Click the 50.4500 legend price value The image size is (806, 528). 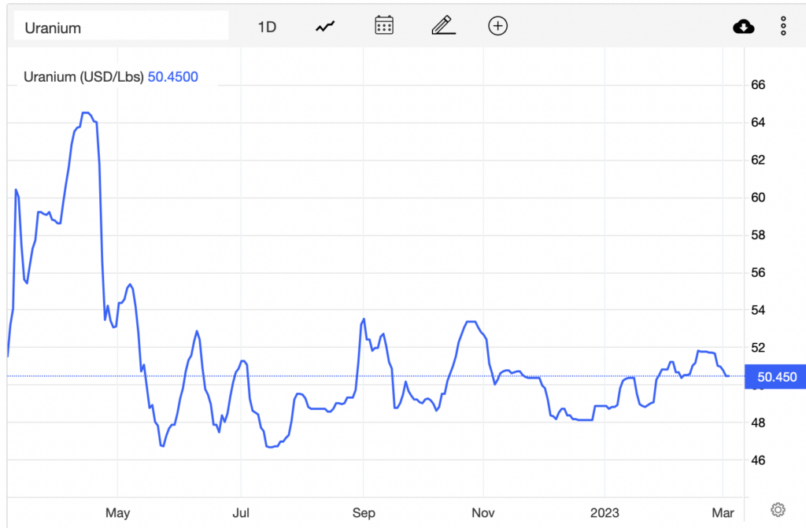(x=172, y=76)
